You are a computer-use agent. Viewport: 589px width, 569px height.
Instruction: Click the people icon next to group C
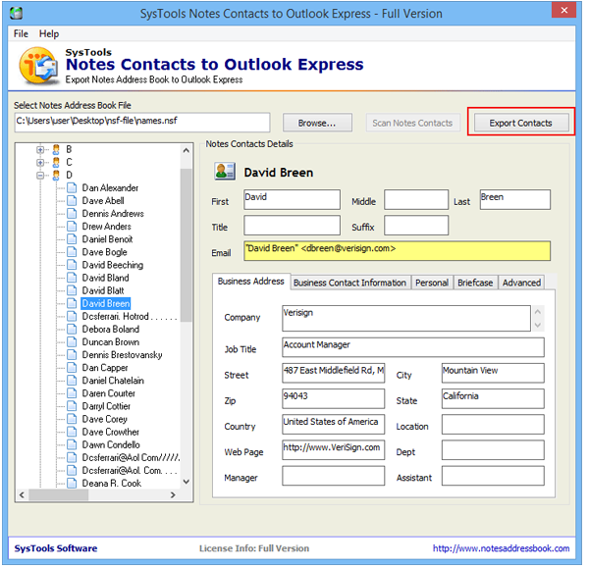[x=56, y=163]
